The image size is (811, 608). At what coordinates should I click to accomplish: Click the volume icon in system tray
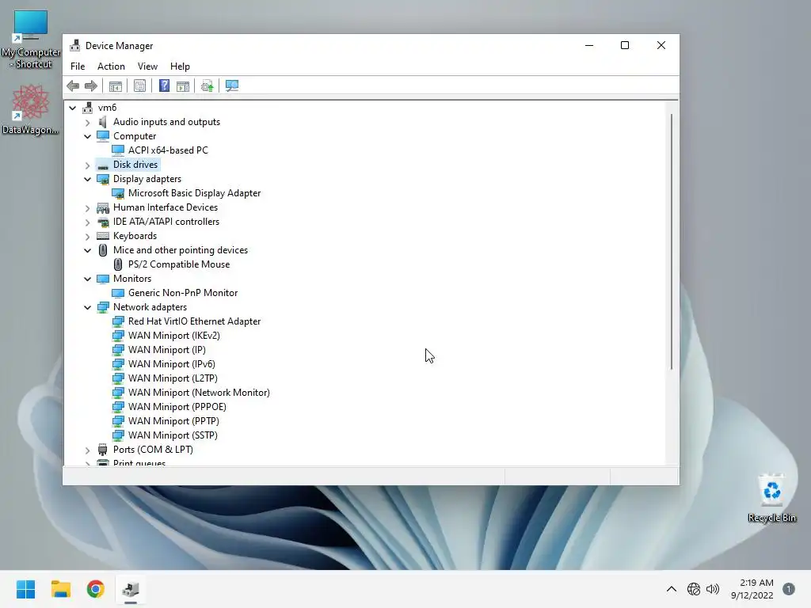tap(713, 589)
